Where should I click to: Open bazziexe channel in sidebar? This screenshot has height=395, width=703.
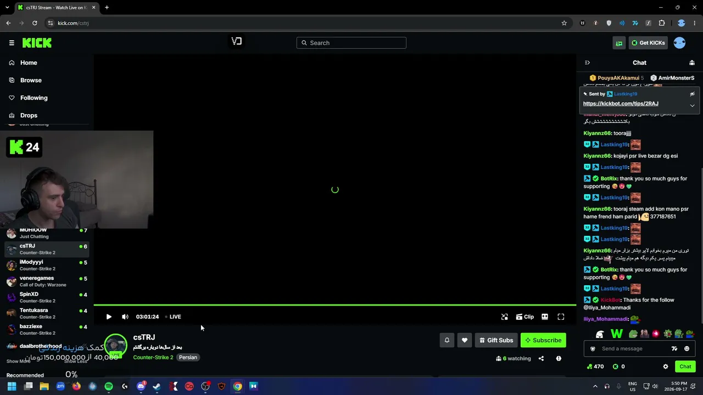[x=47, y=329]
